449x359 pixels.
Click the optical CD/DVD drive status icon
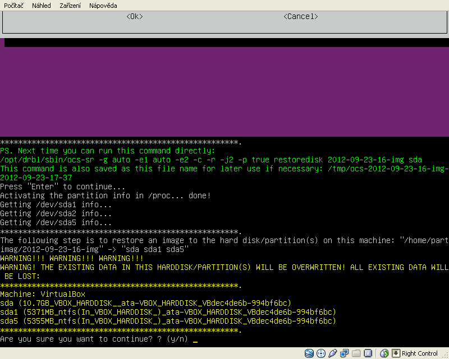[x=320, y=353]
